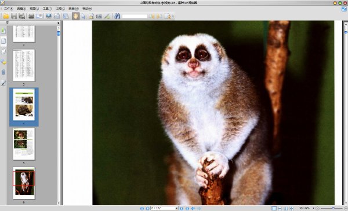
Task: Click the rotate page toolbar icon
Action: click(x=57, y=16)
